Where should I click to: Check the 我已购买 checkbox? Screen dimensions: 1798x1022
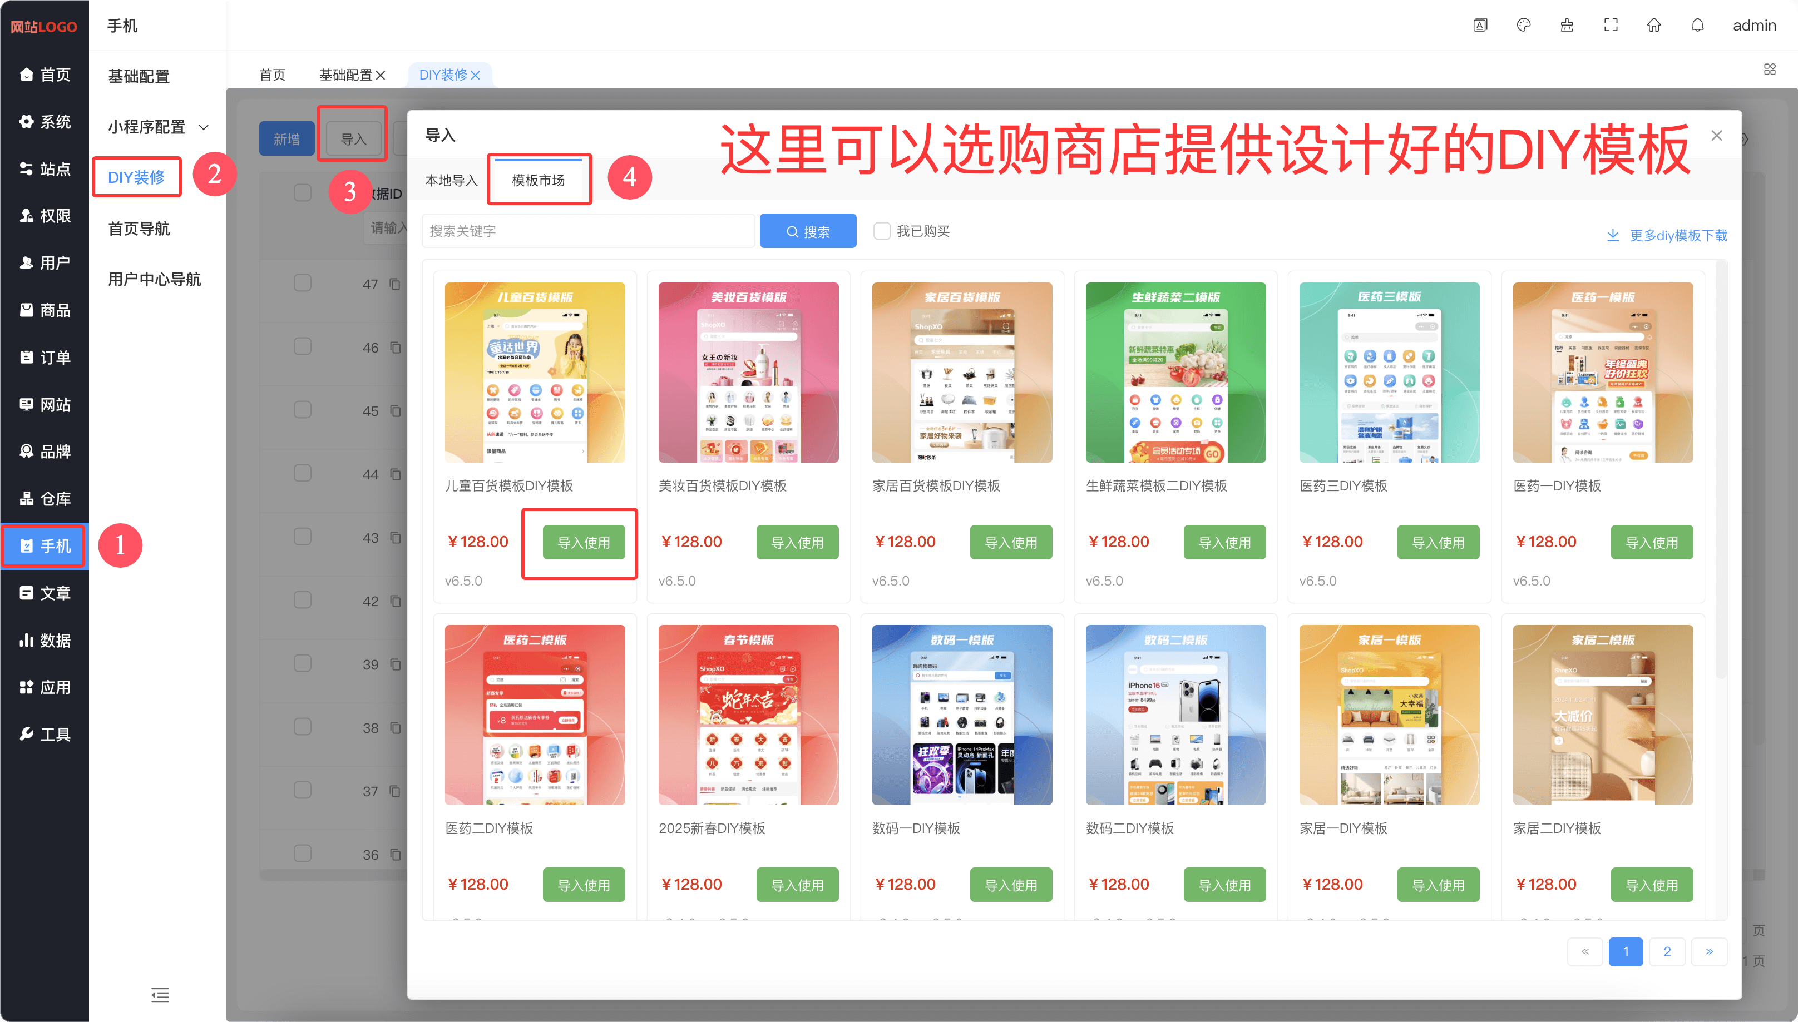pos(882,231)
